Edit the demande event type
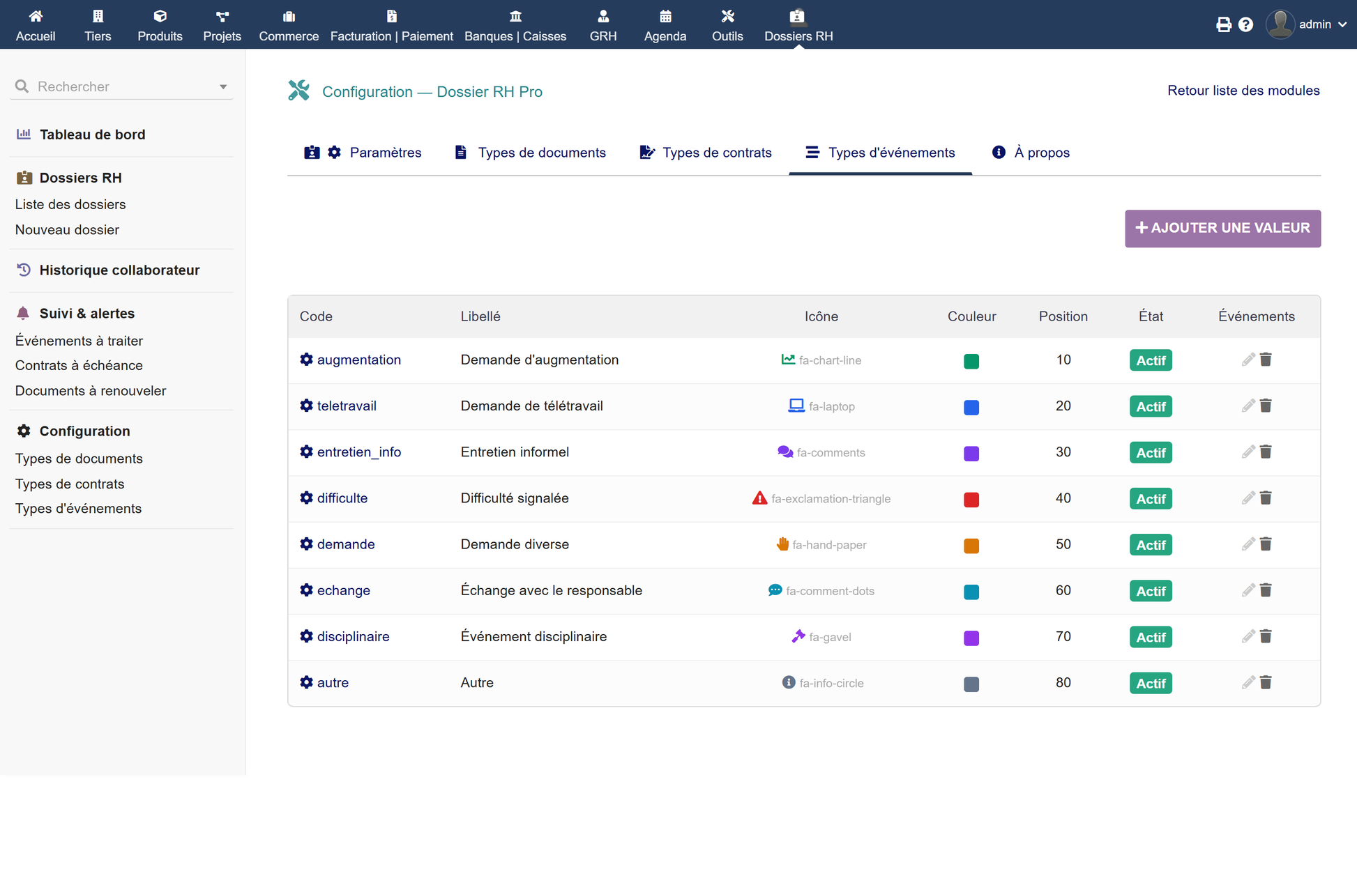The width and height of the screenshot is (1357, 885). (x=1248, y=544)
